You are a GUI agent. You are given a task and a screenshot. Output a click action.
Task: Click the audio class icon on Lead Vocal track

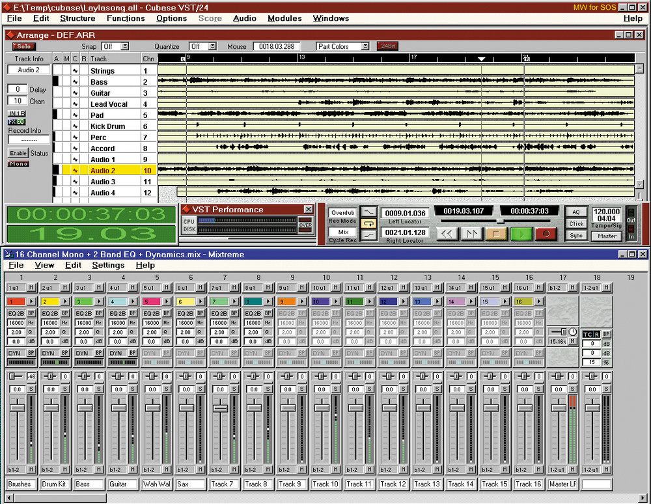coord(75,104)
